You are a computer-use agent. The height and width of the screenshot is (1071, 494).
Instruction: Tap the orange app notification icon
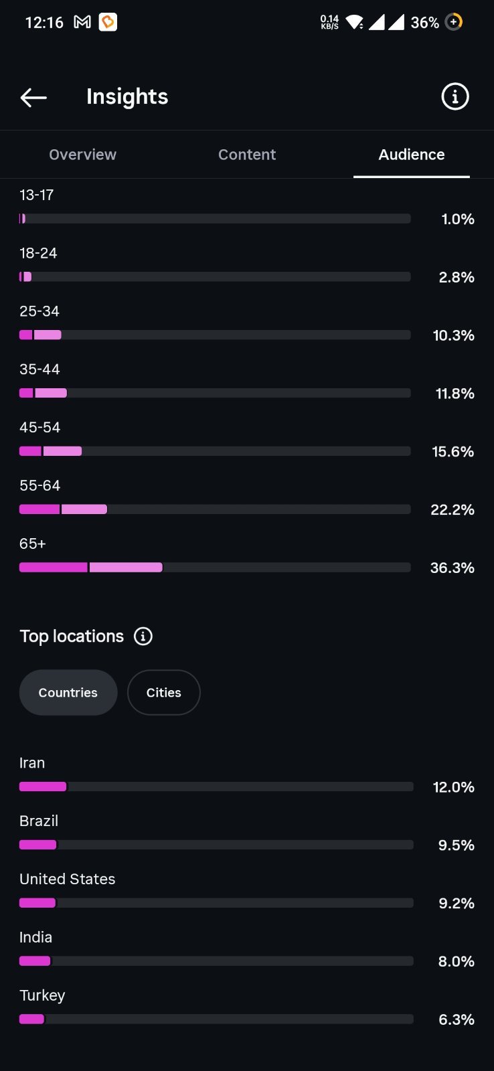pos(108,22)
